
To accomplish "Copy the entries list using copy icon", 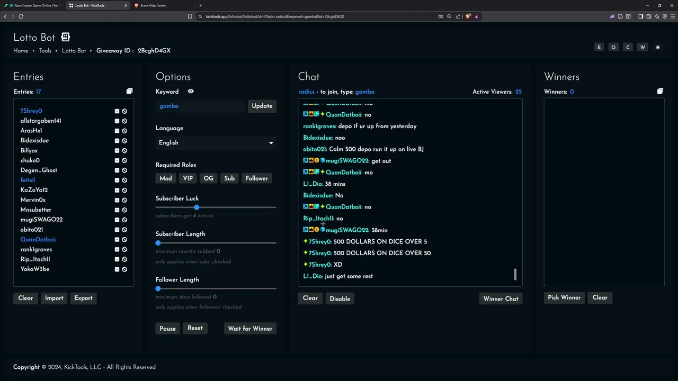I will click(129, 91).
